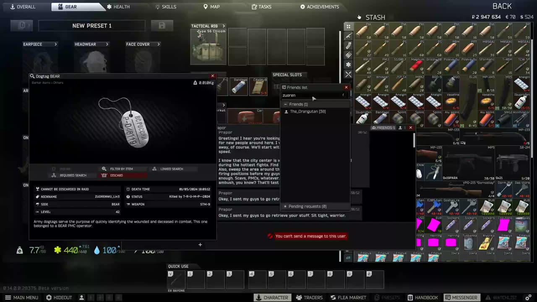Click the red Discard button
The image size is (537, 302).
(123, 175)
